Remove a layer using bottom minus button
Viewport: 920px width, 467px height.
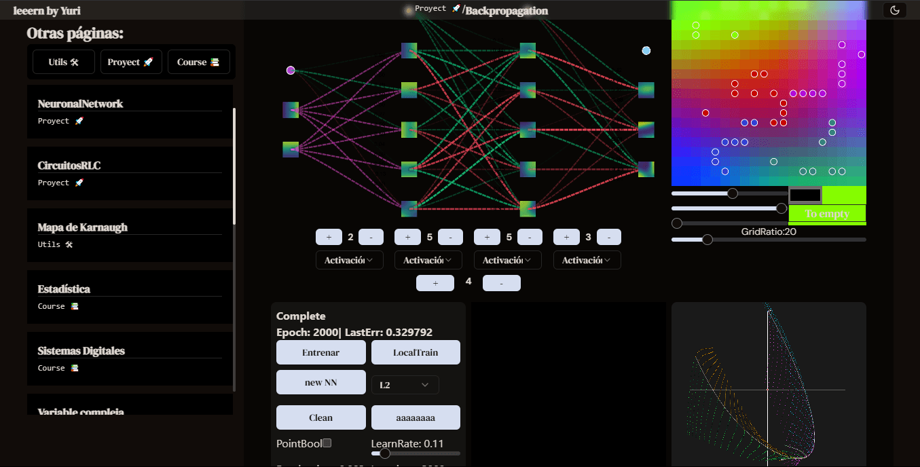(502, 283)
